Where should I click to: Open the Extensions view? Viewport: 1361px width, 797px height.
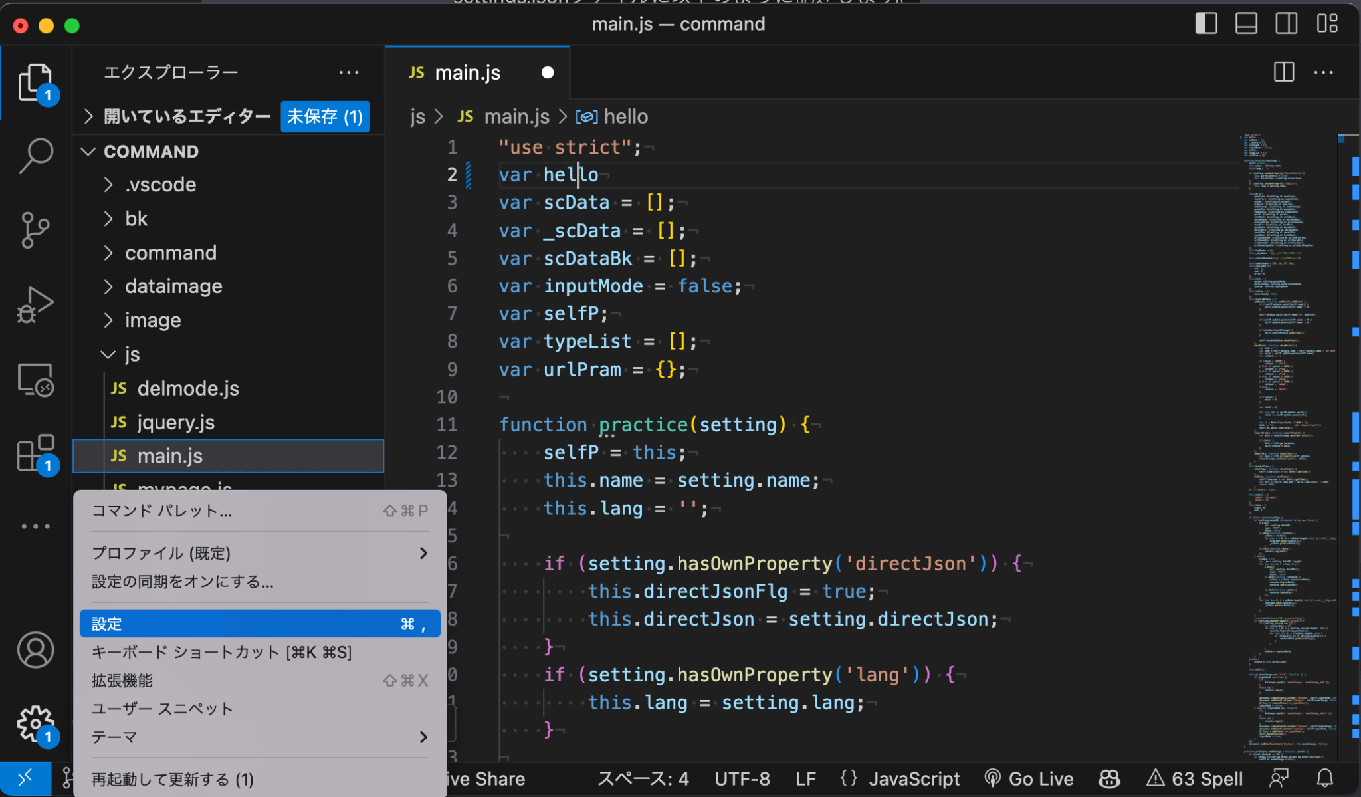35,453
